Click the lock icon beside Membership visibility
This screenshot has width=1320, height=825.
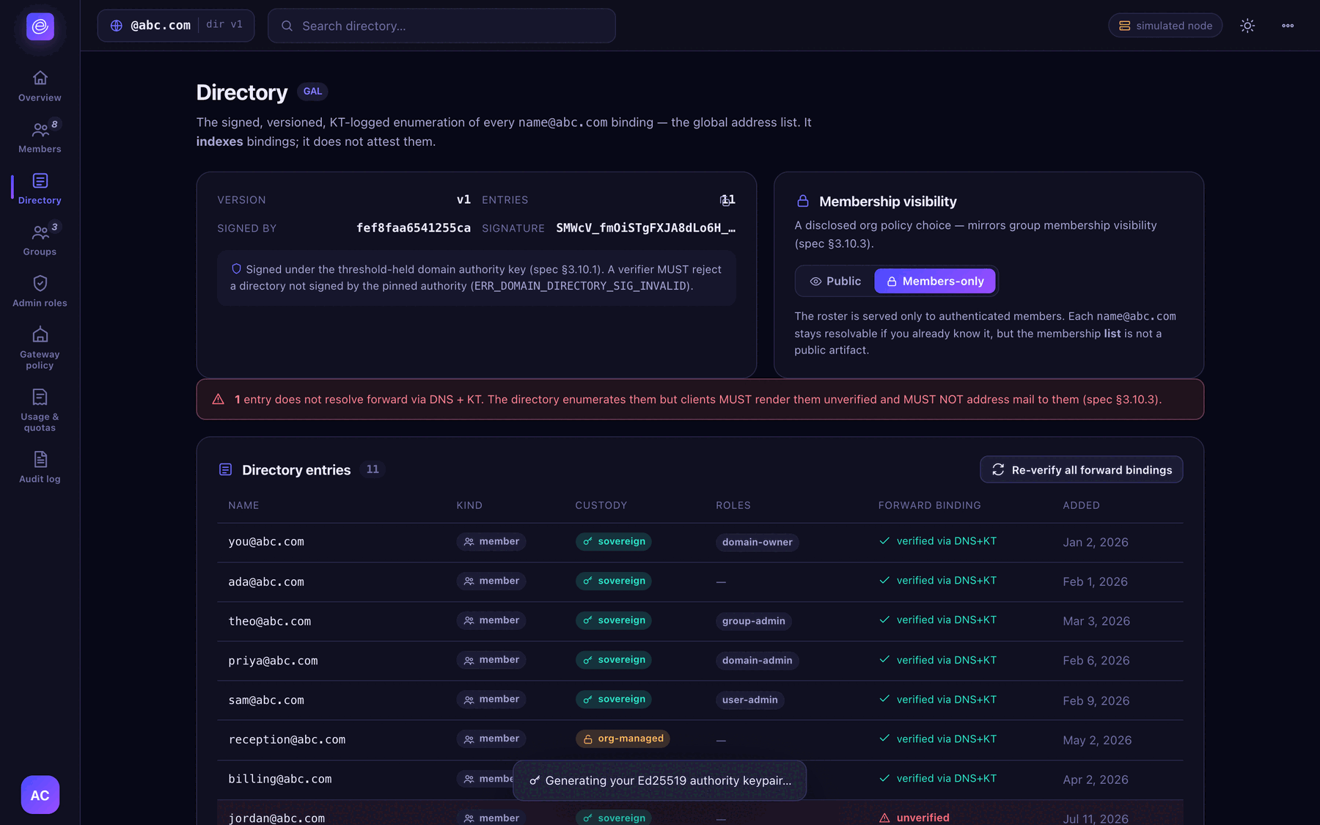(803, 201)
